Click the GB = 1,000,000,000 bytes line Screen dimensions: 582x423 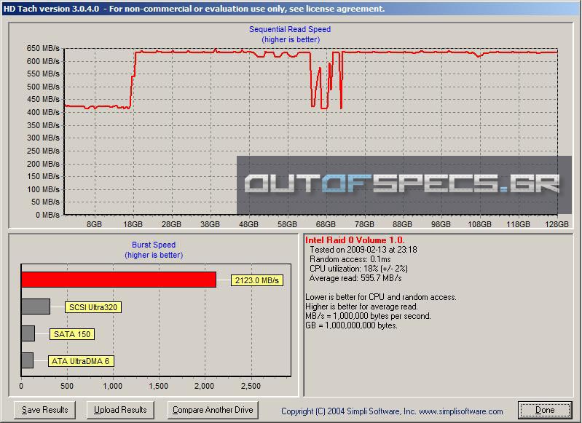pos(352,325)
